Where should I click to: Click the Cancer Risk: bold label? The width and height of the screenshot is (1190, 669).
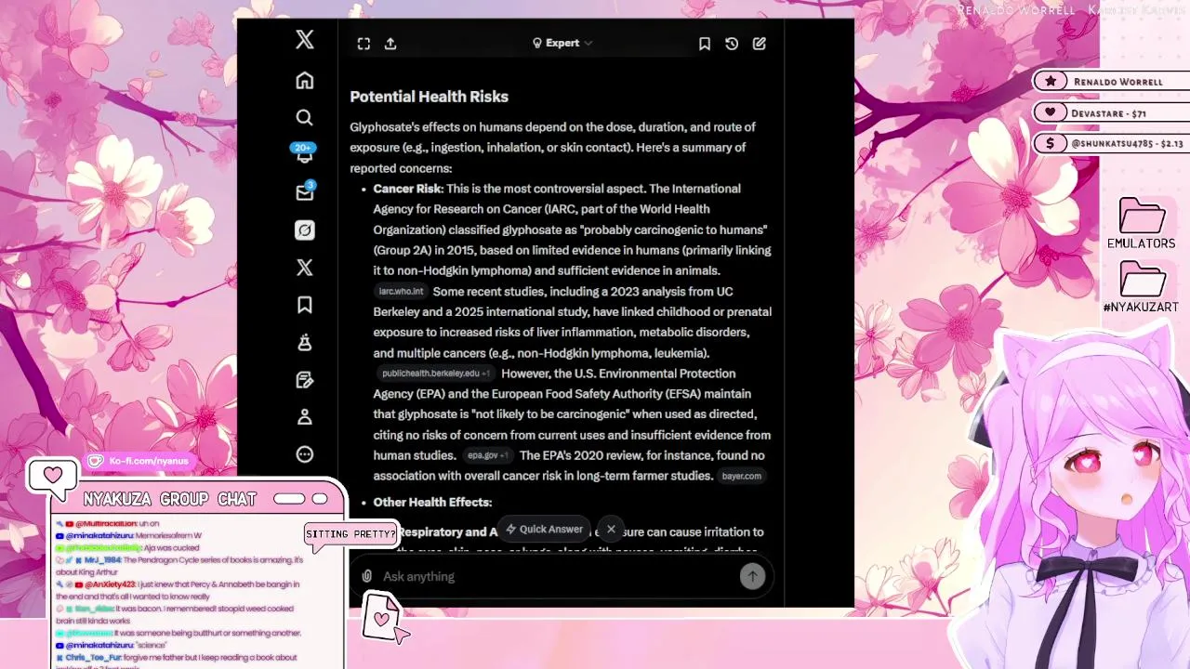408,189
